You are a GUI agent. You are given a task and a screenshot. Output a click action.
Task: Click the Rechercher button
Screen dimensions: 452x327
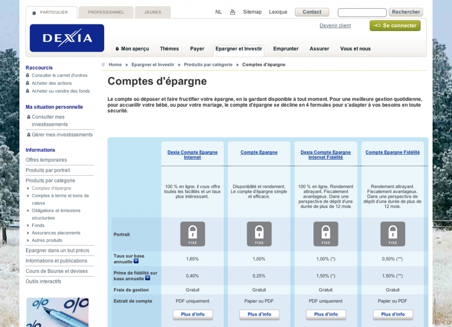click(406, 12)
